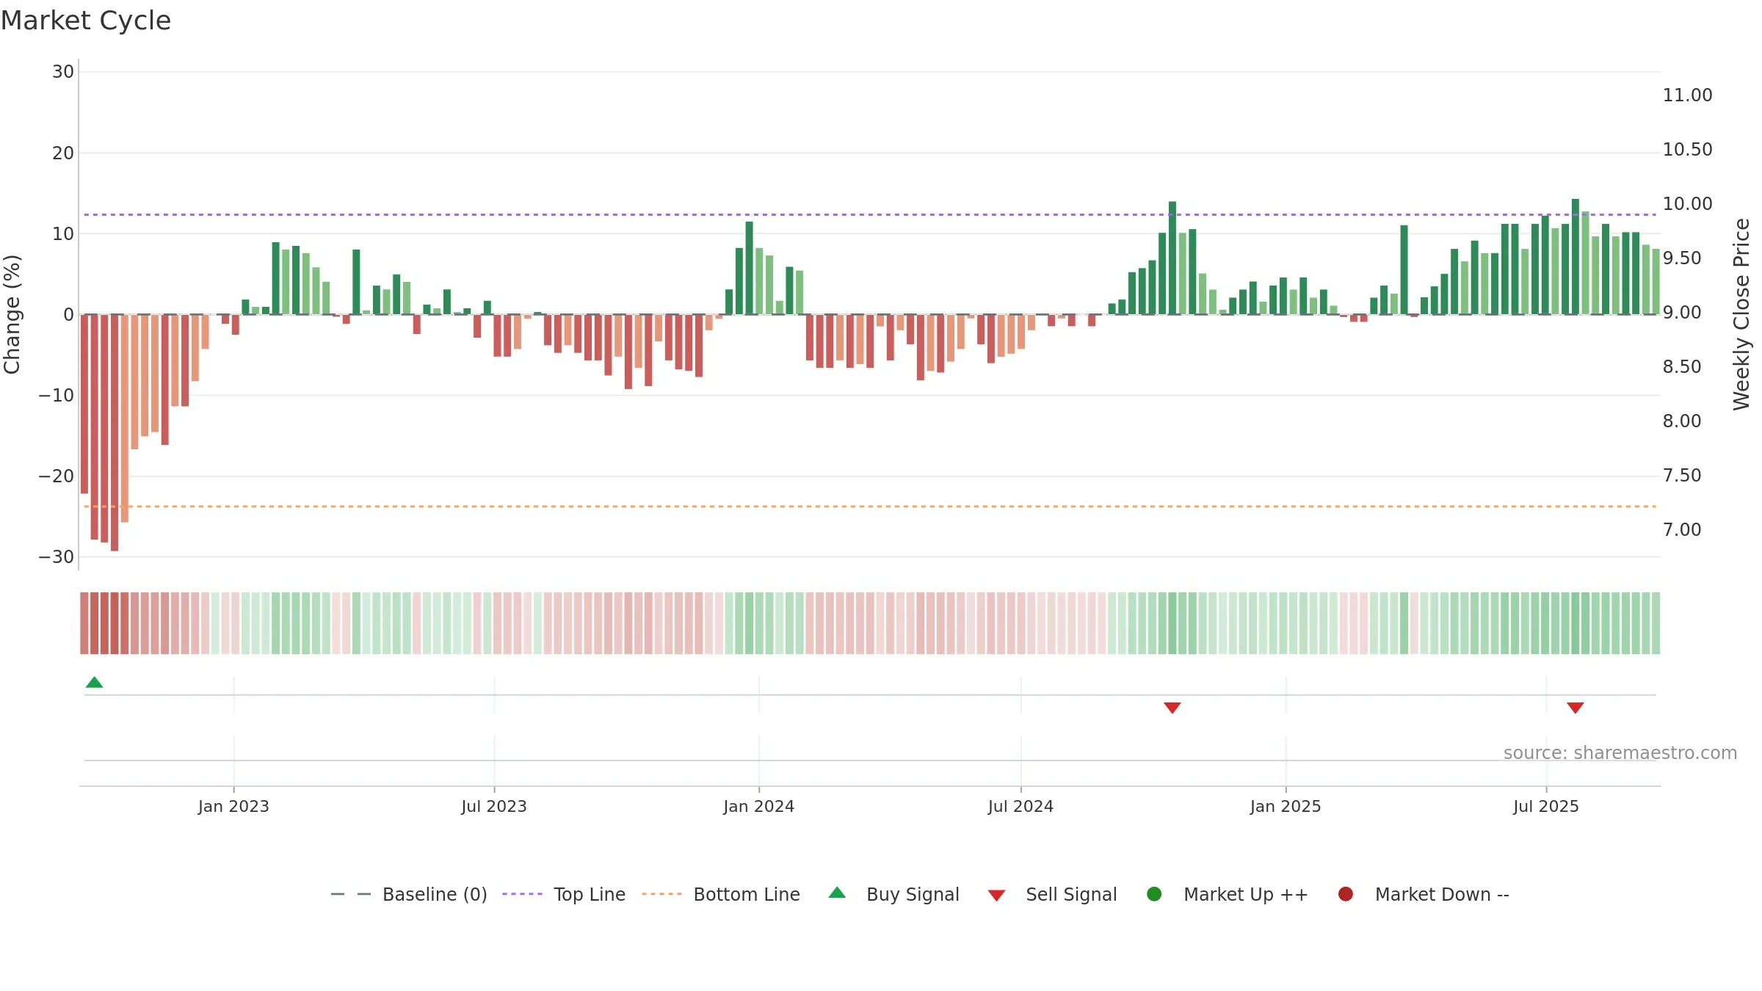Click the deepest red bar near −29%
This screenshot has width=1762, height=991.
[x=115, y=432]
